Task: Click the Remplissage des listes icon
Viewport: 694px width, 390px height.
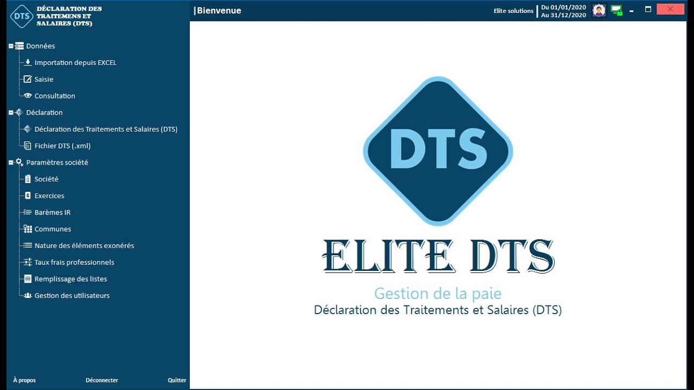Action: [x=28, y=279]
